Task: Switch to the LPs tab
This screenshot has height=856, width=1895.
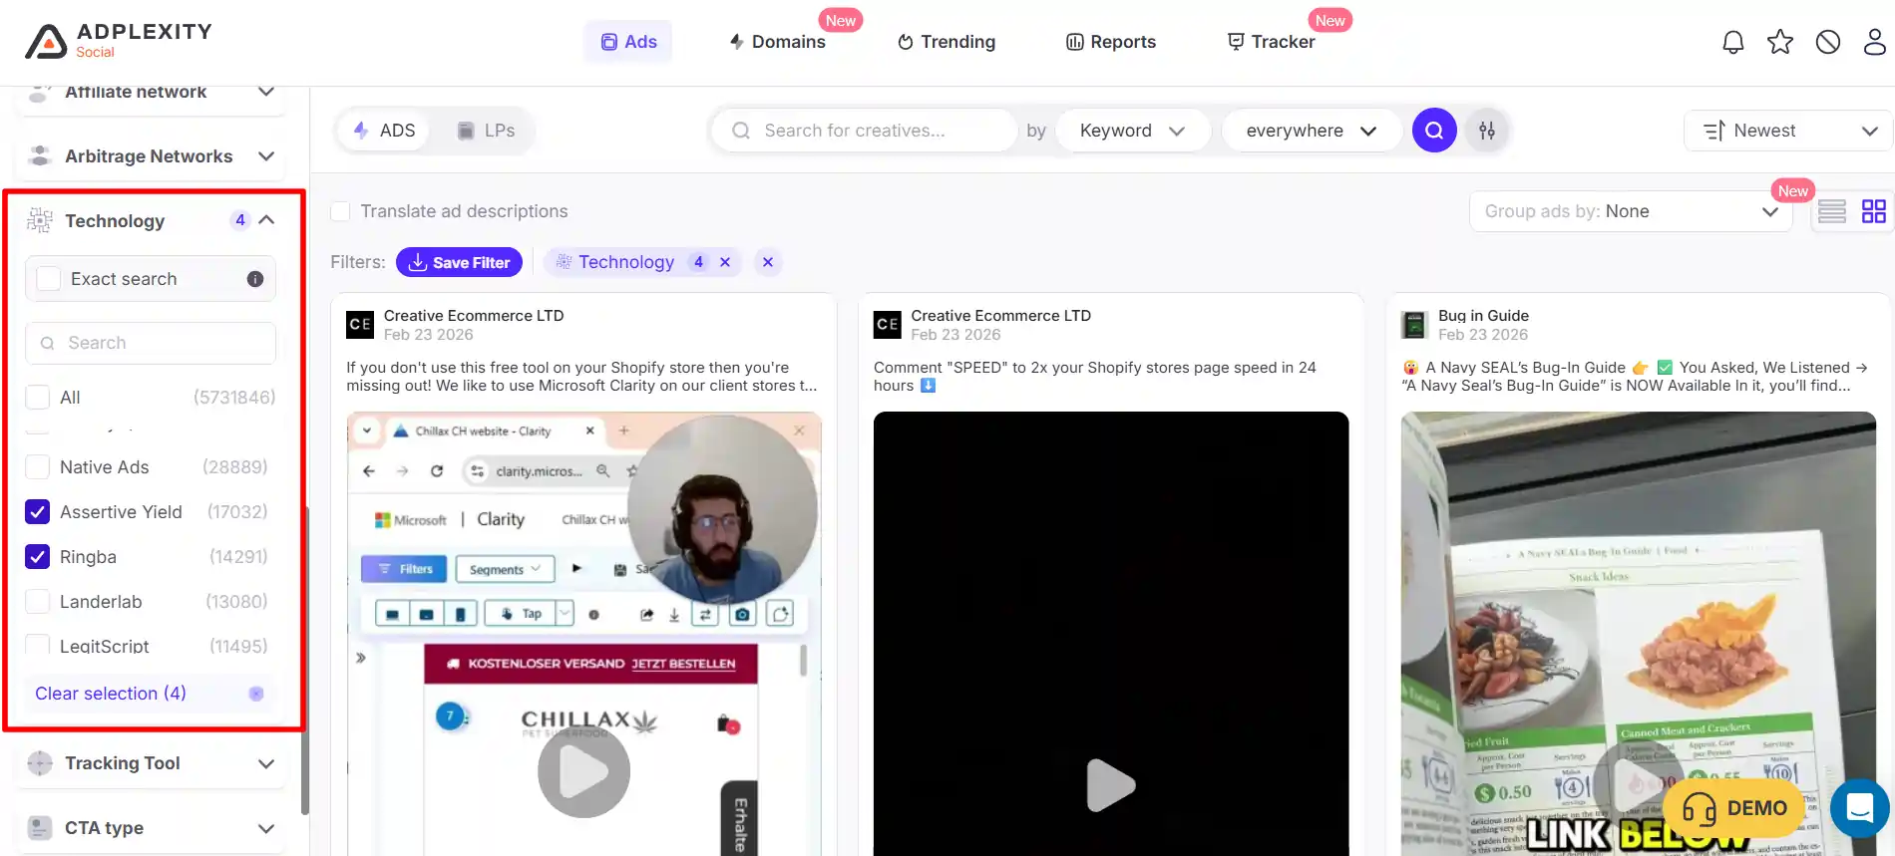Action: [x=486, y=131]
